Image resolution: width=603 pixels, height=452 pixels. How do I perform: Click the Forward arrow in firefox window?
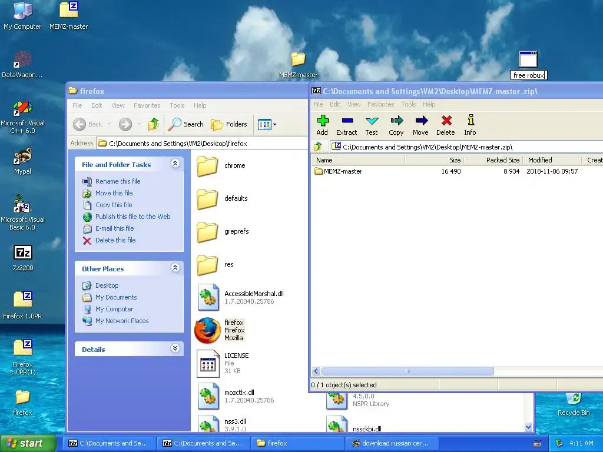pos(125,124)
